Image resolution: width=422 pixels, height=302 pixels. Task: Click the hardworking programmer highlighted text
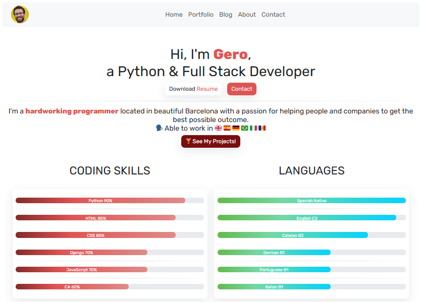pos(72,111)
